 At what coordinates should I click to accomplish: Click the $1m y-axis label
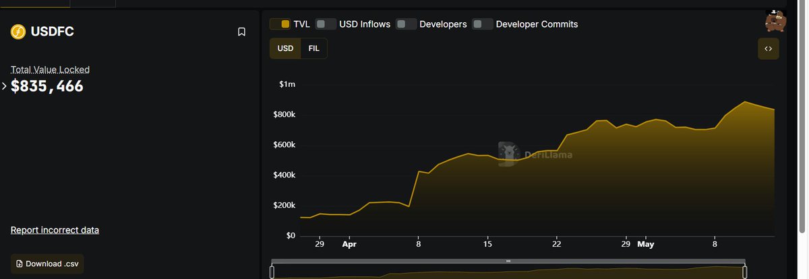click(x=287, y=84)
